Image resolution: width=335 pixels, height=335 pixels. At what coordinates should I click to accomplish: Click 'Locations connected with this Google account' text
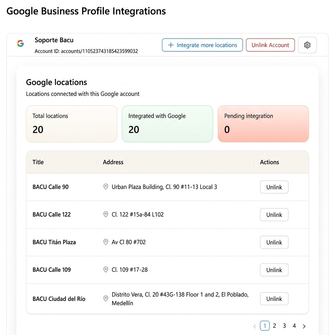83,94
